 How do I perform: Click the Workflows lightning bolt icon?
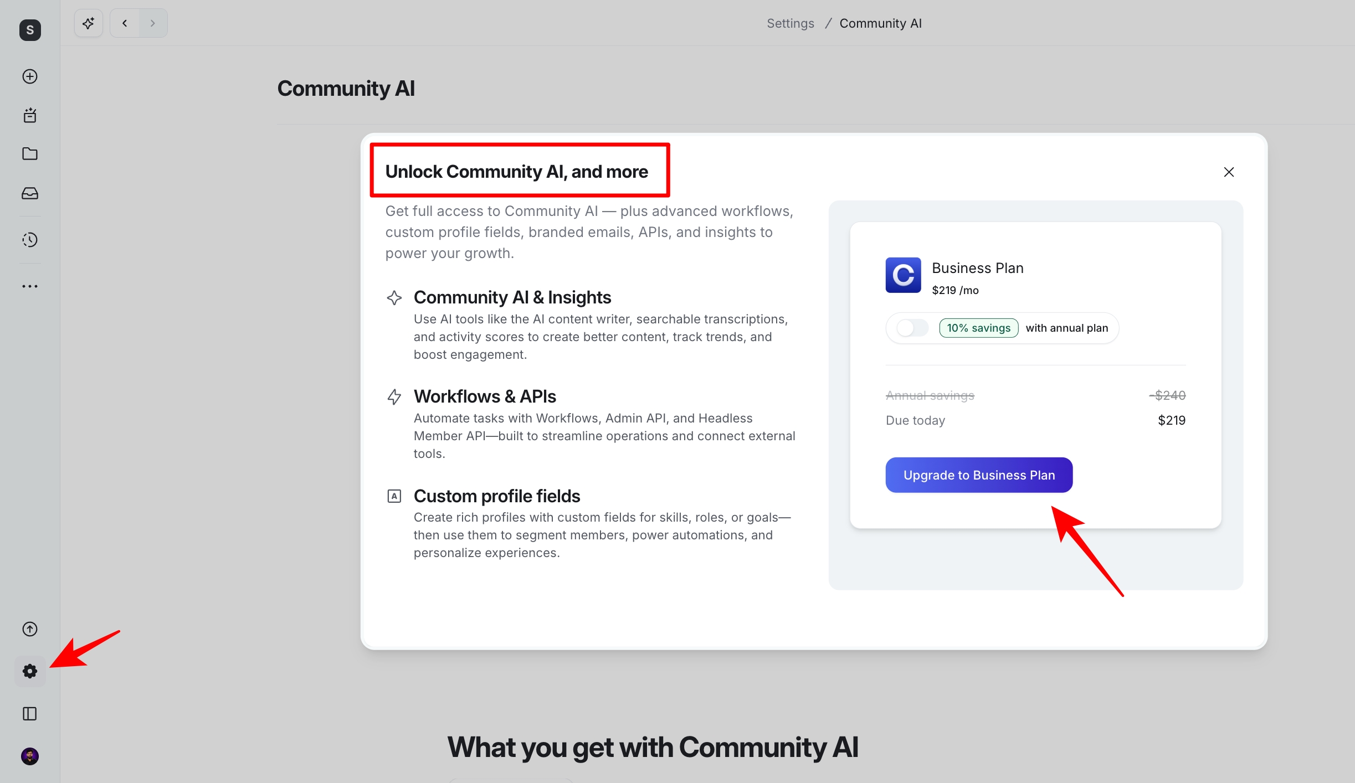[x=394, y=397]
